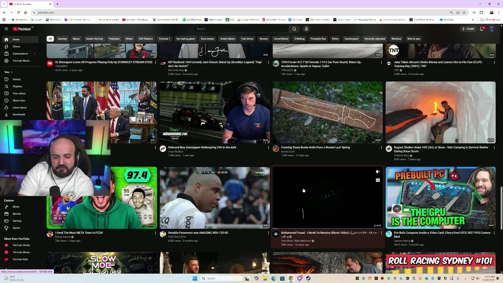Open menu for Pre-Built Computer video
The height and width of the screenshot is (283, 503).
tap(494, 233)
